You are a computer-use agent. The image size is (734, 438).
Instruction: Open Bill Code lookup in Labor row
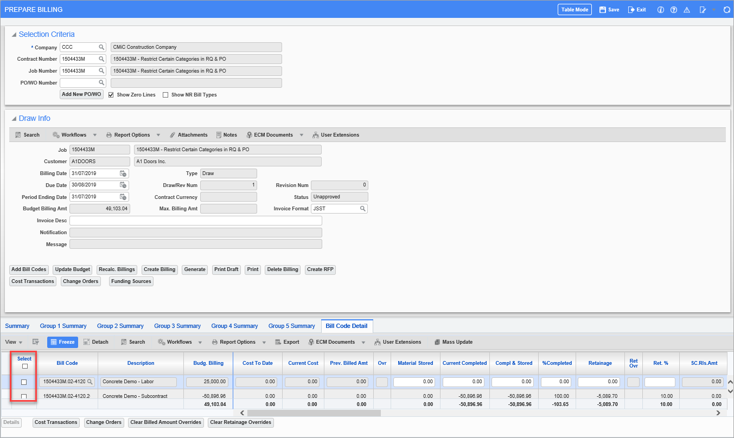tap(91, 382)
